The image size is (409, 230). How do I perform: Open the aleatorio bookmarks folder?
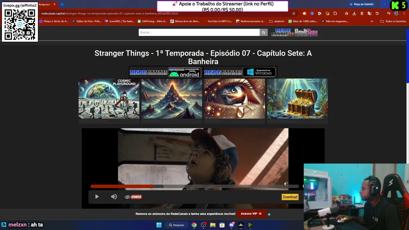(x=277, y=21)
